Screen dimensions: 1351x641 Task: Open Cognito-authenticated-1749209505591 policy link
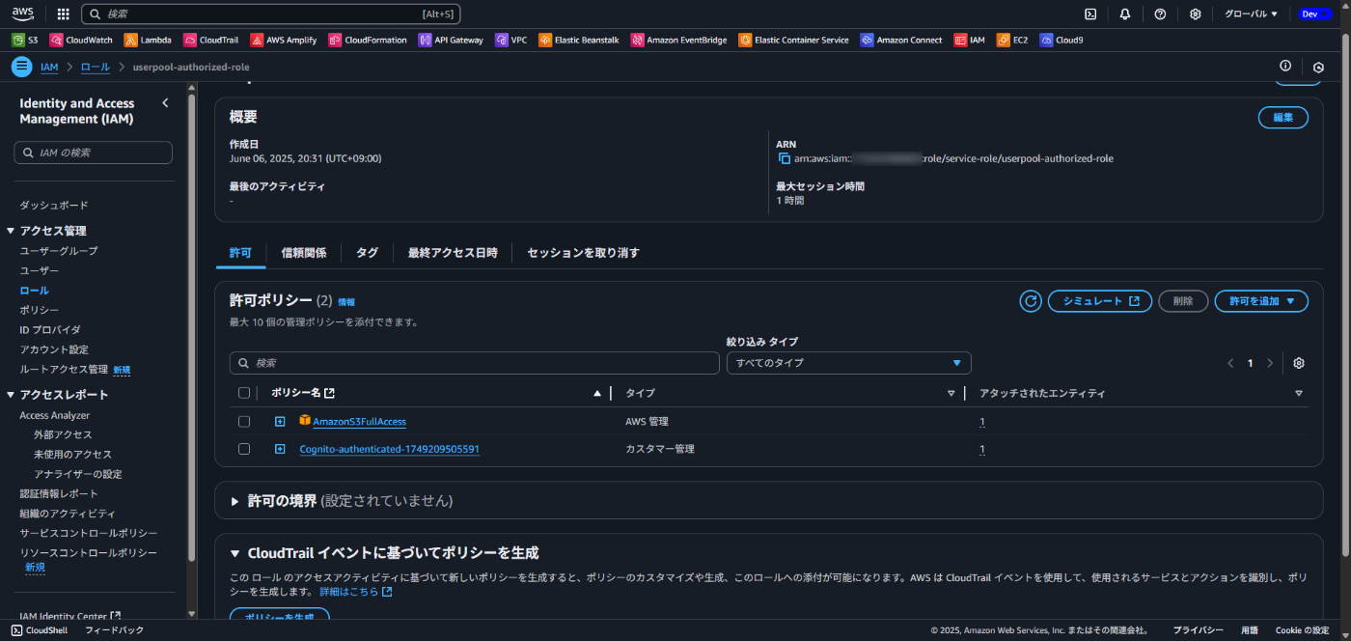point(390,449)
